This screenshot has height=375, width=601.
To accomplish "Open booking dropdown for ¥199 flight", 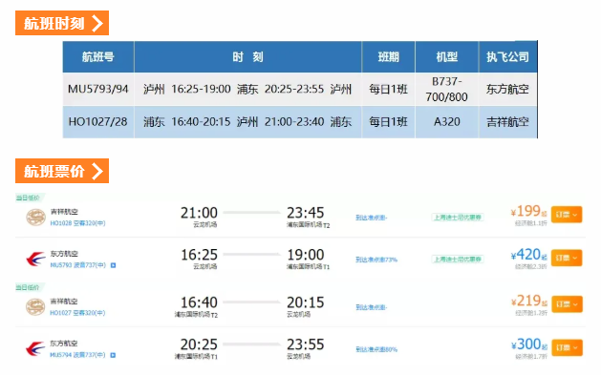I will (x=567, y=215).
